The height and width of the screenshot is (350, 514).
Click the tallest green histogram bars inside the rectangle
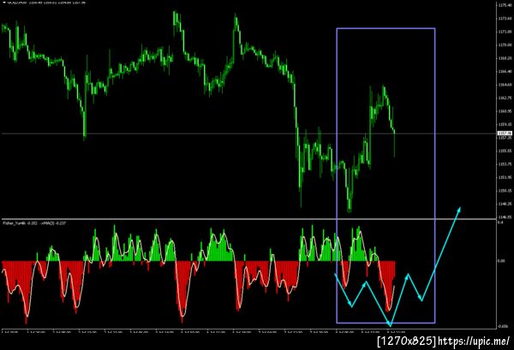click(x=358, y=244)
